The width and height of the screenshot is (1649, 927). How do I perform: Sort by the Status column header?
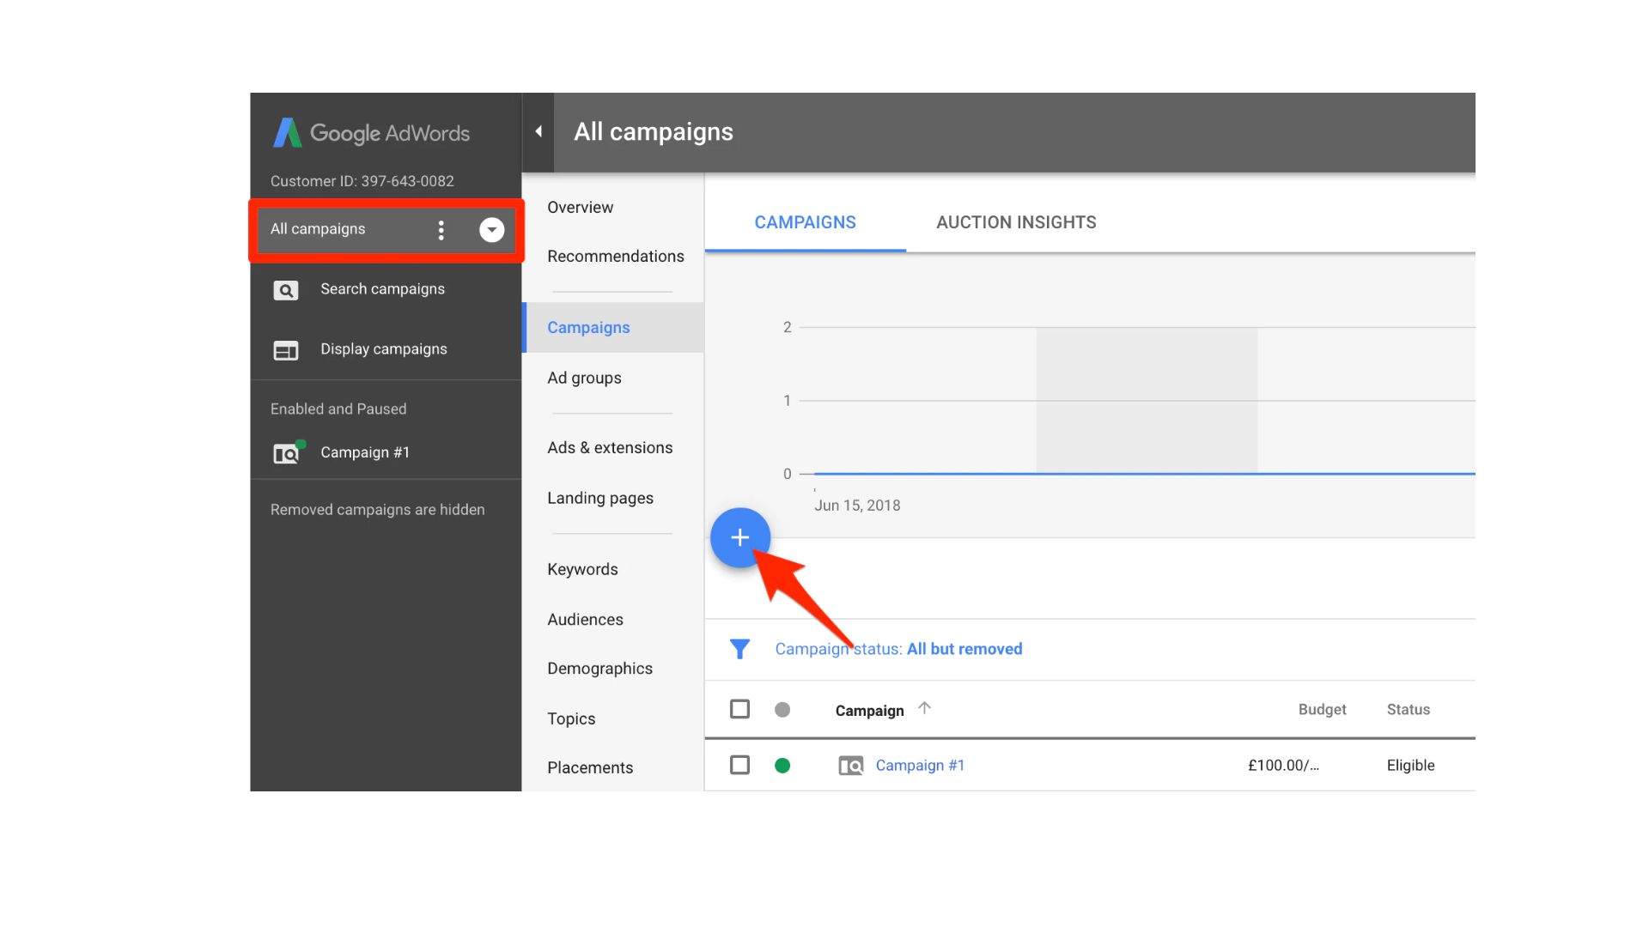coord(1409,710)
